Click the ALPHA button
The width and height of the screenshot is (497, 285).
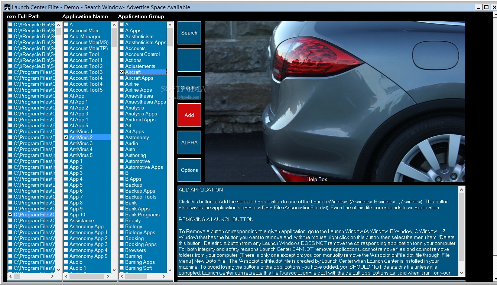189,142
